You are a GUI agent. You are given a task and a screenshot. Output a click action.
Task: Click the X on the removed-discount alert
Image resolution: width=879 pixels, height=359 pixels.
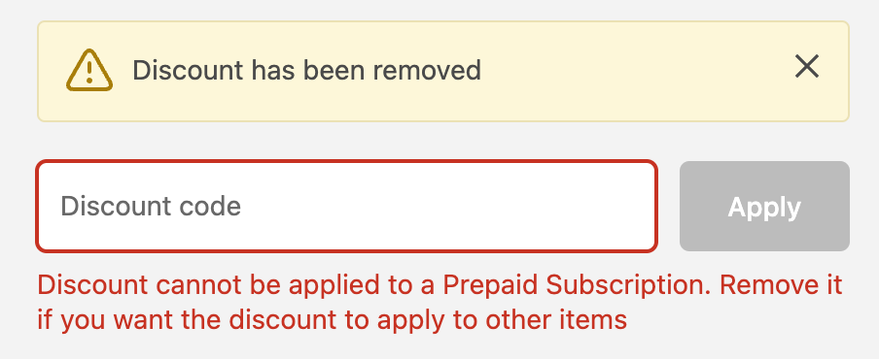807,67
